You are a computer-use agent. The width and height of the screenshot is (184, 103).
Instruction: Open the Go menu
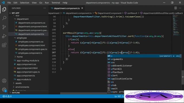41,3
